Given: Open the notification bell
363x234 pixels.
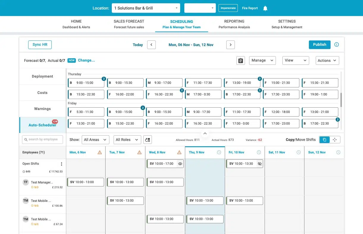Looking at the screenshot, I should coord(265,8).
